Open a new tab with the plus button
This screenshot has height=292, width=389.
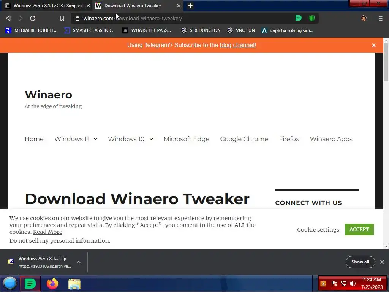point(190,6)
